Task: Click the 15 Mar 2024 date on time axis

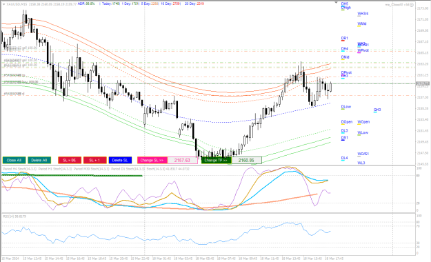Action: 10,259
